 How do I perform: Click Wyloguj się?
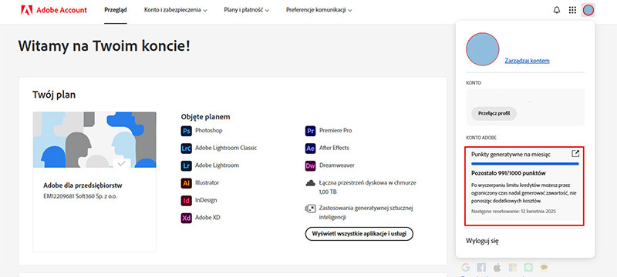(x=483, y=241)
